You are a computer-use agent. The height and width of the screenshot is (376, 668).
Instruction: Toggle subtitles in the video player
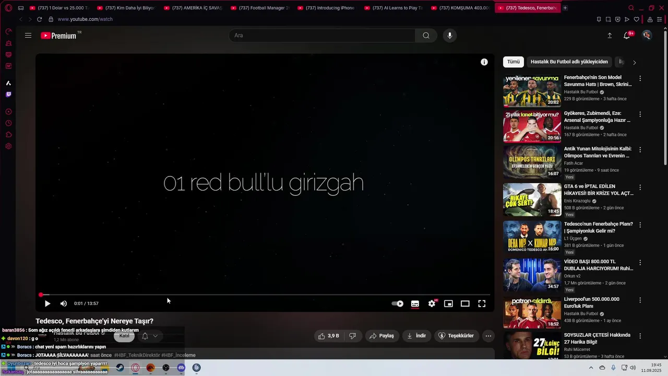[415, 303]
